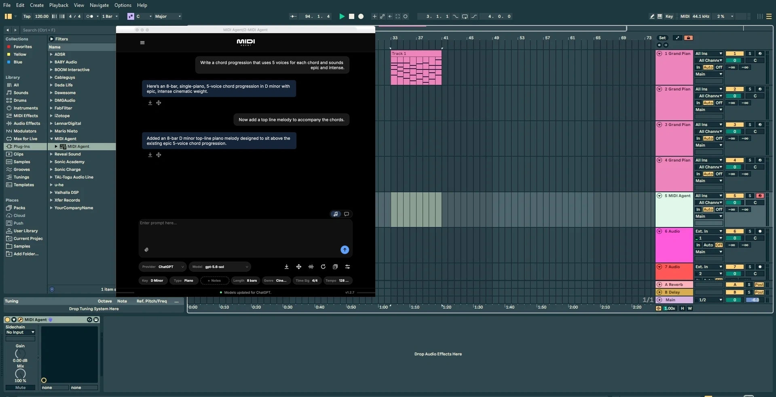The width and height of the screenshot is (776, 397).
Task: Click drag icon under top-line melody reply
Action: point(159,155)
